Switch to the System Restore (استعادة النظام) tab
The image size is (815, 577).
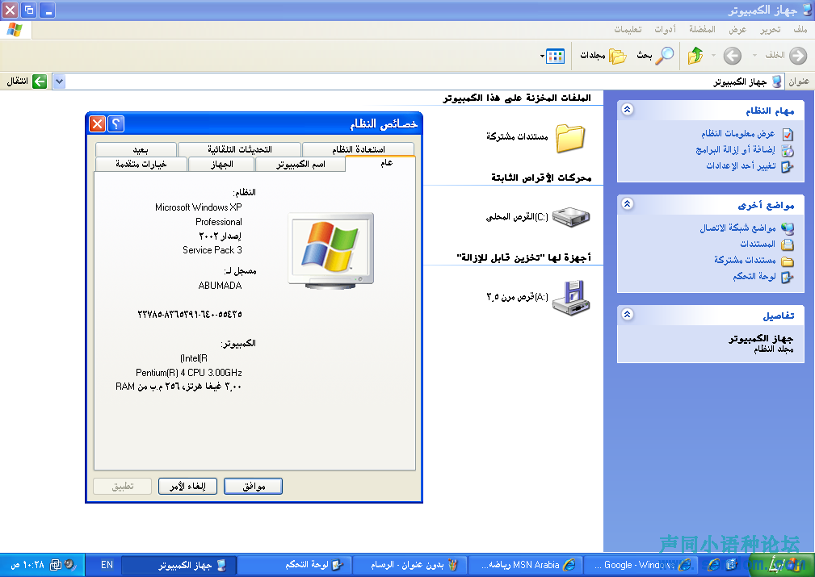tap(358, 149)
